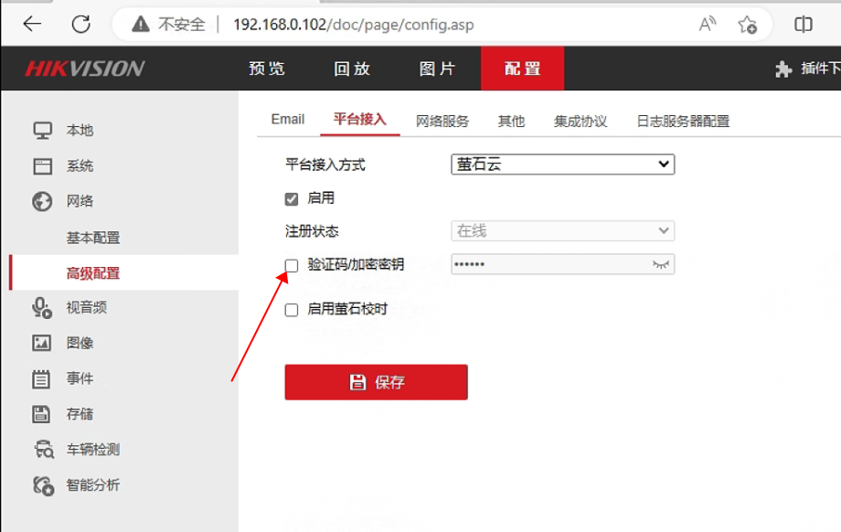Click the Hikvision logo
Screen dimensions: 841x532
(x=85, y=69)
